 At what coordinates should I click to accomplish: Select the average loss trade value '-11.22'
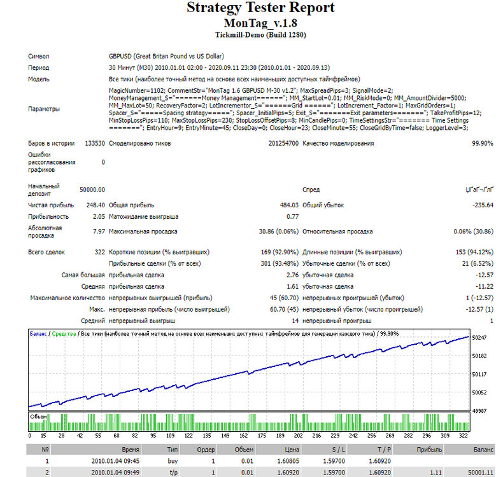484,287
